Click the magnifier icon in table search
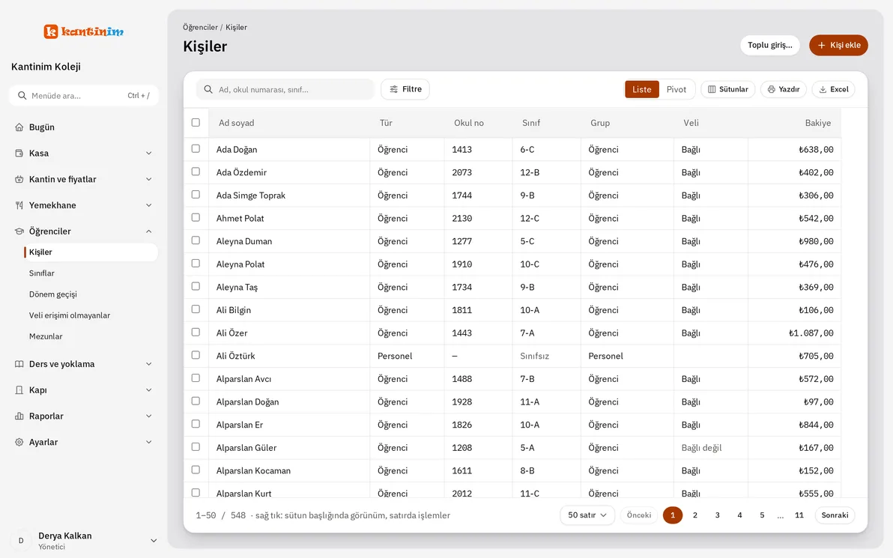 (x=208, y=89)
